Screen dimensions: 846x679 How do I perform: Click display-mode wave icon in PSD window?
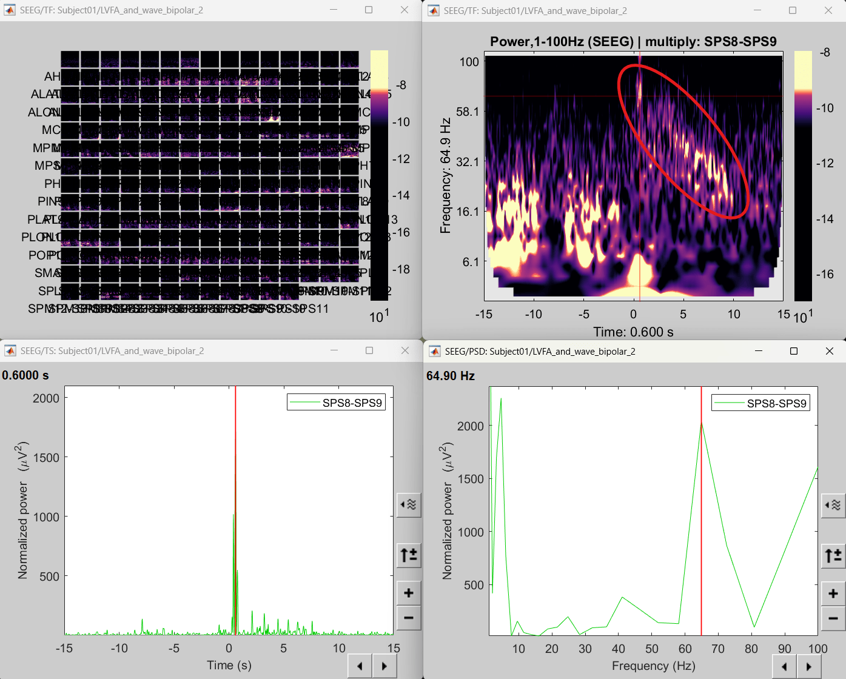pyautogui.click(x=833, y=505)
